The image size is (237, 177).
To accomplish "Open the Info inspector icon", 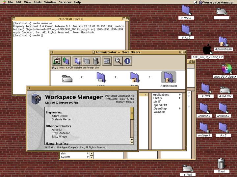I will point(127,61).
